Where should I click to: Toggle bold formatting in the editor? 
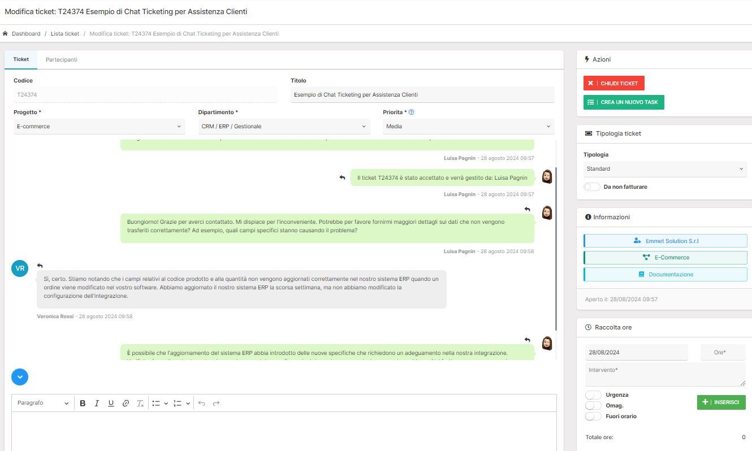tap(83, 403)
